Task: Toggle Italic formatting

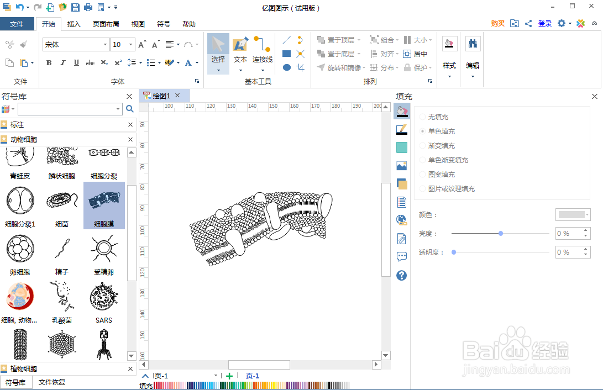Action: [62, 62]
